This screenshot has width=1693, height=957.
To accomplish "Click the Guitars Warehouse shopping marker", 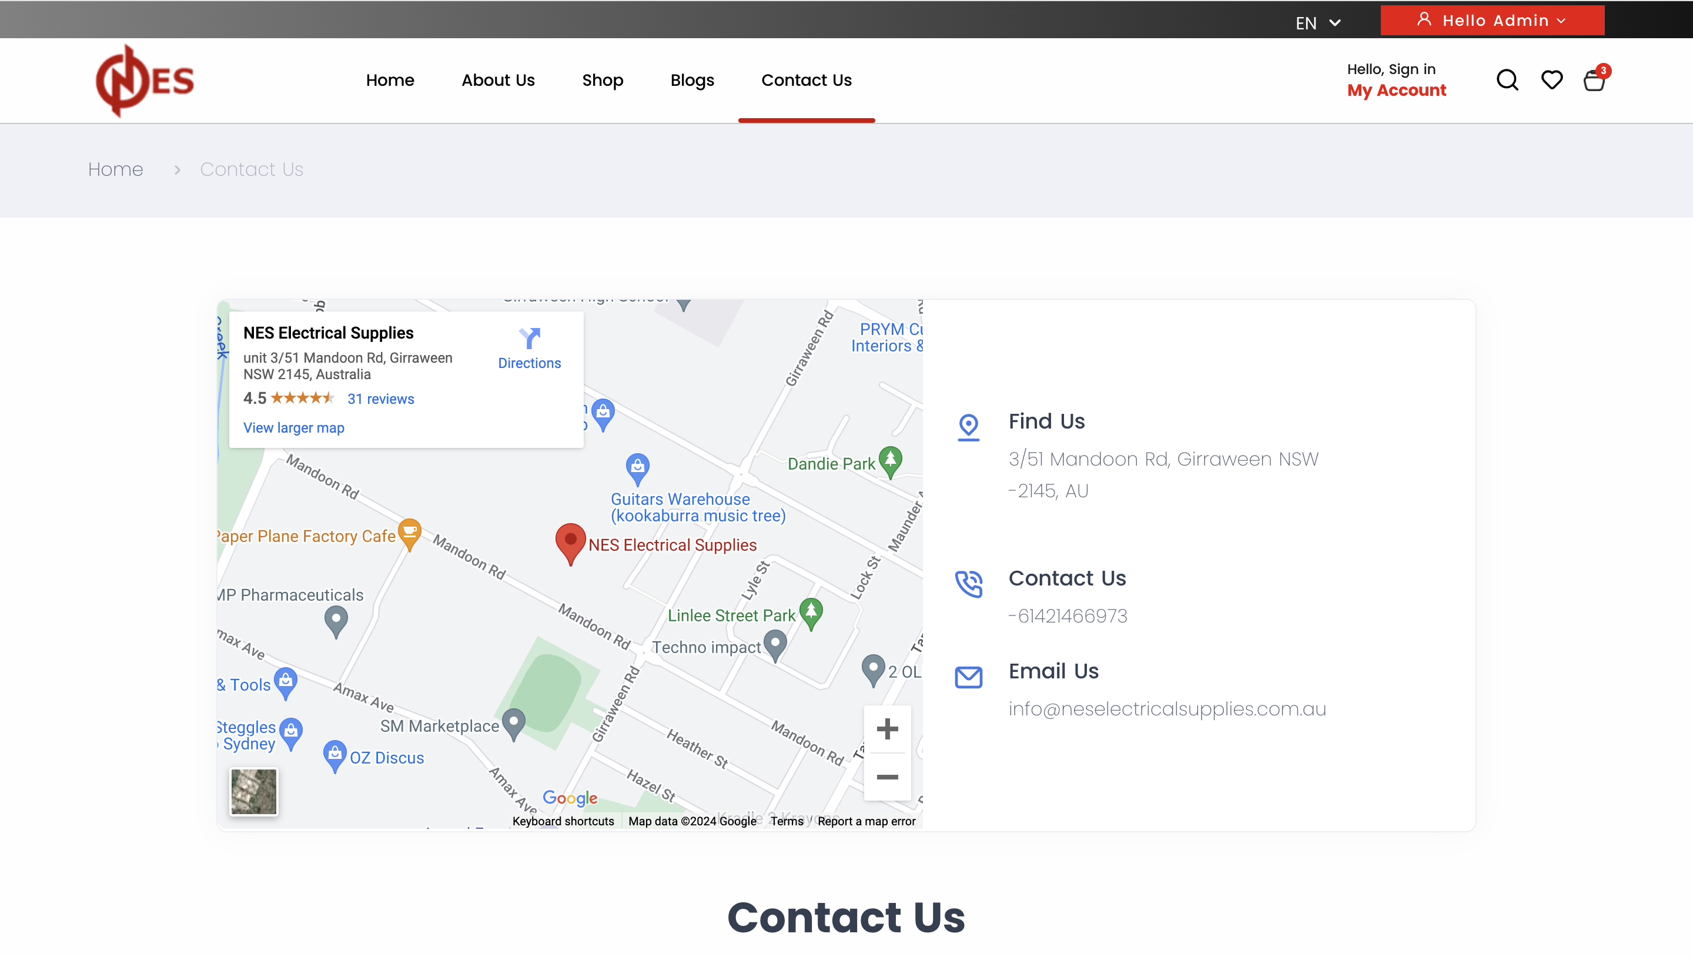I will (x=637, y=469).
